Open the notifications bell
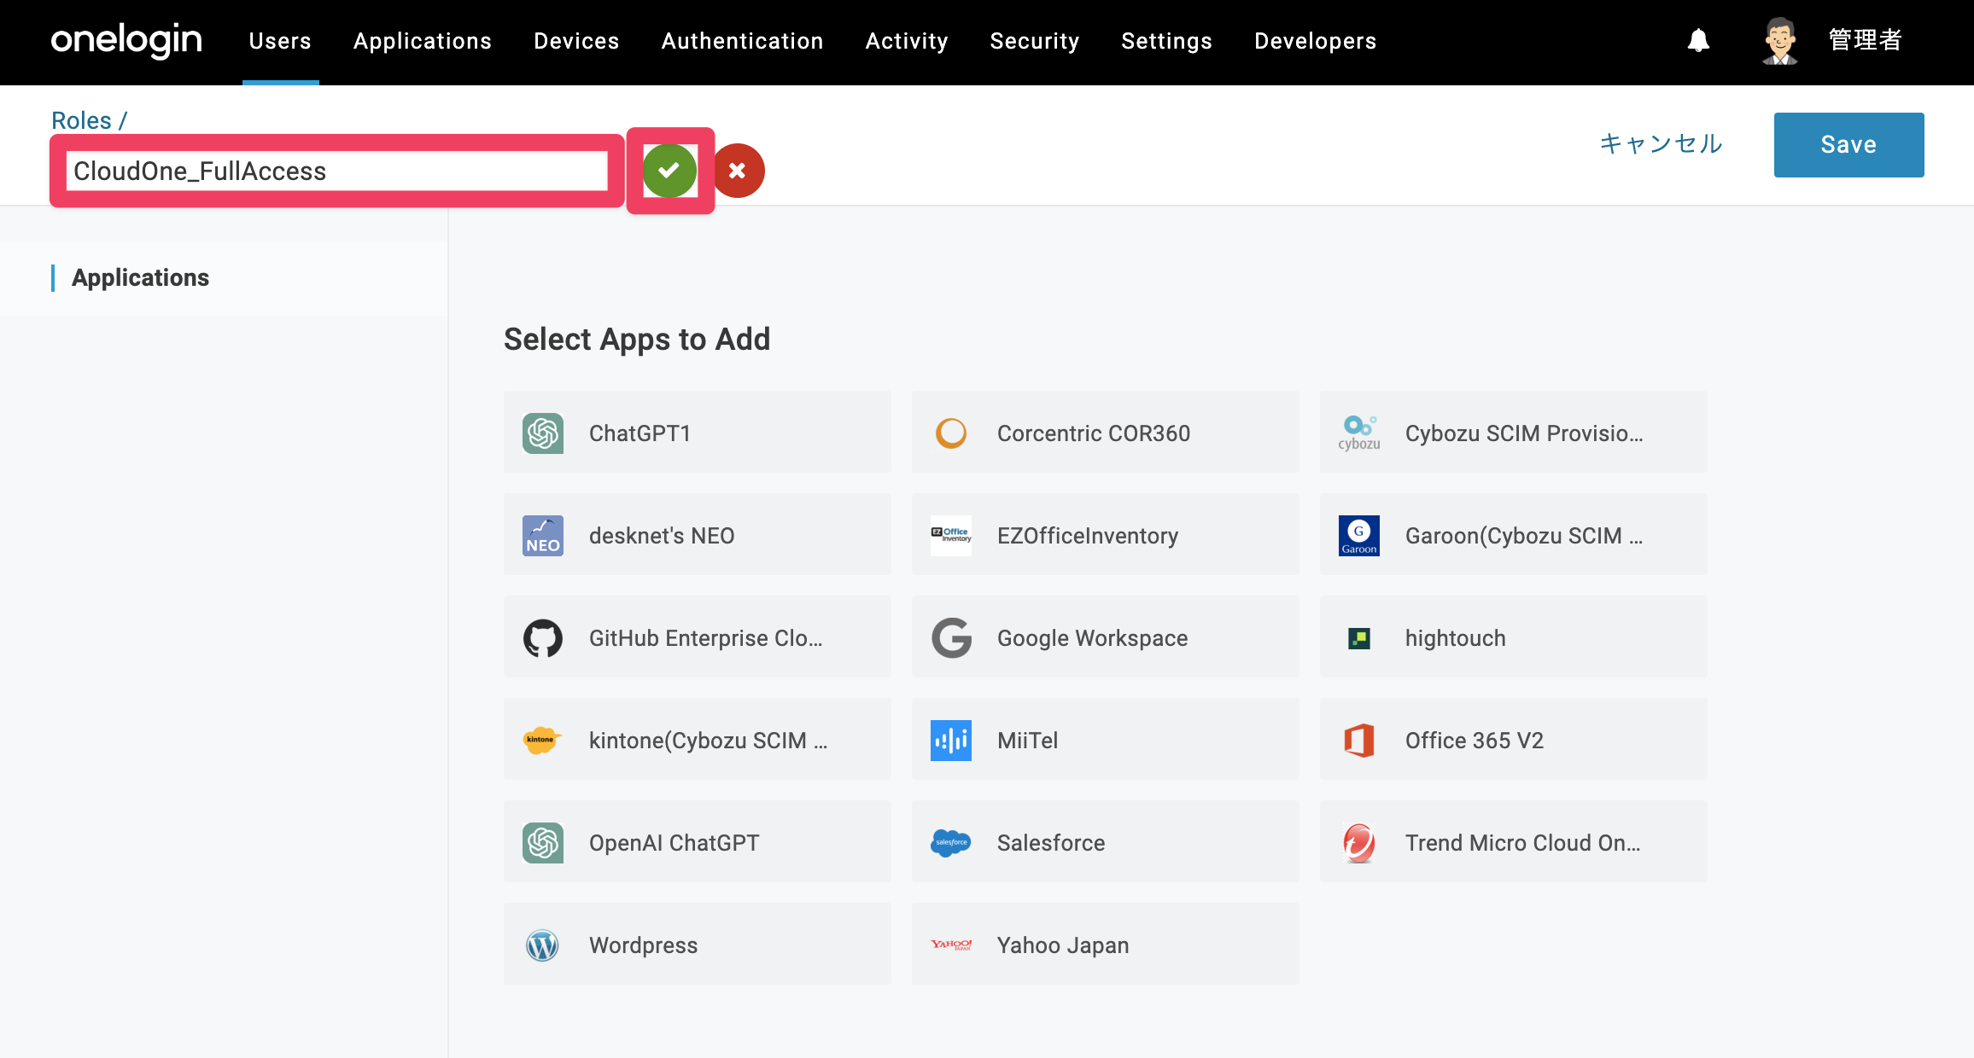The width and height of the screenshot is (1974, 1058). click(1698, 40)
